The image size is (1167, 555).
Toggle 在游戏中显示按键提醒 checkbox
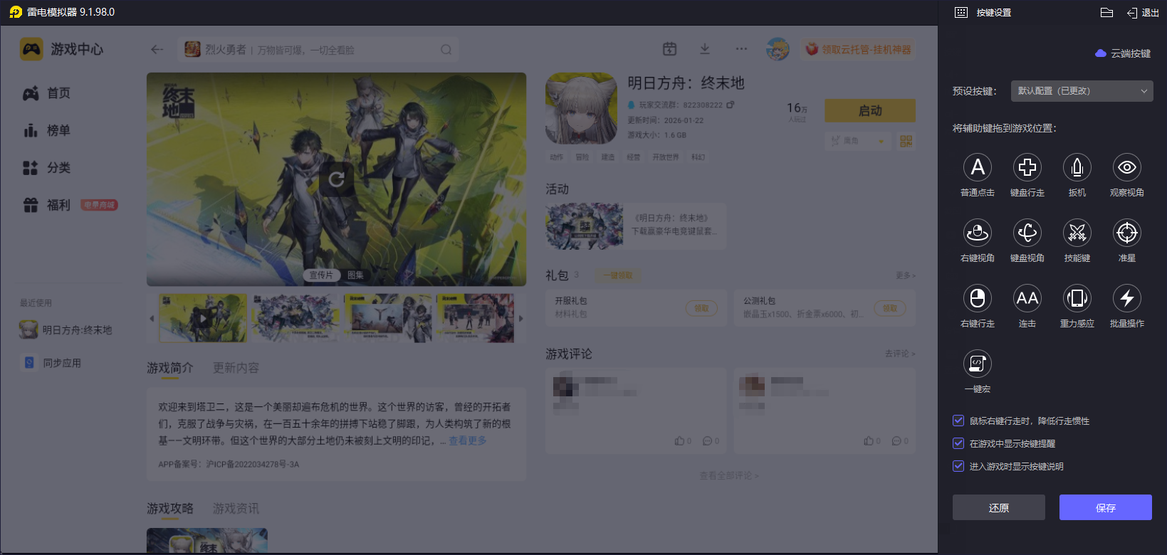958,443
